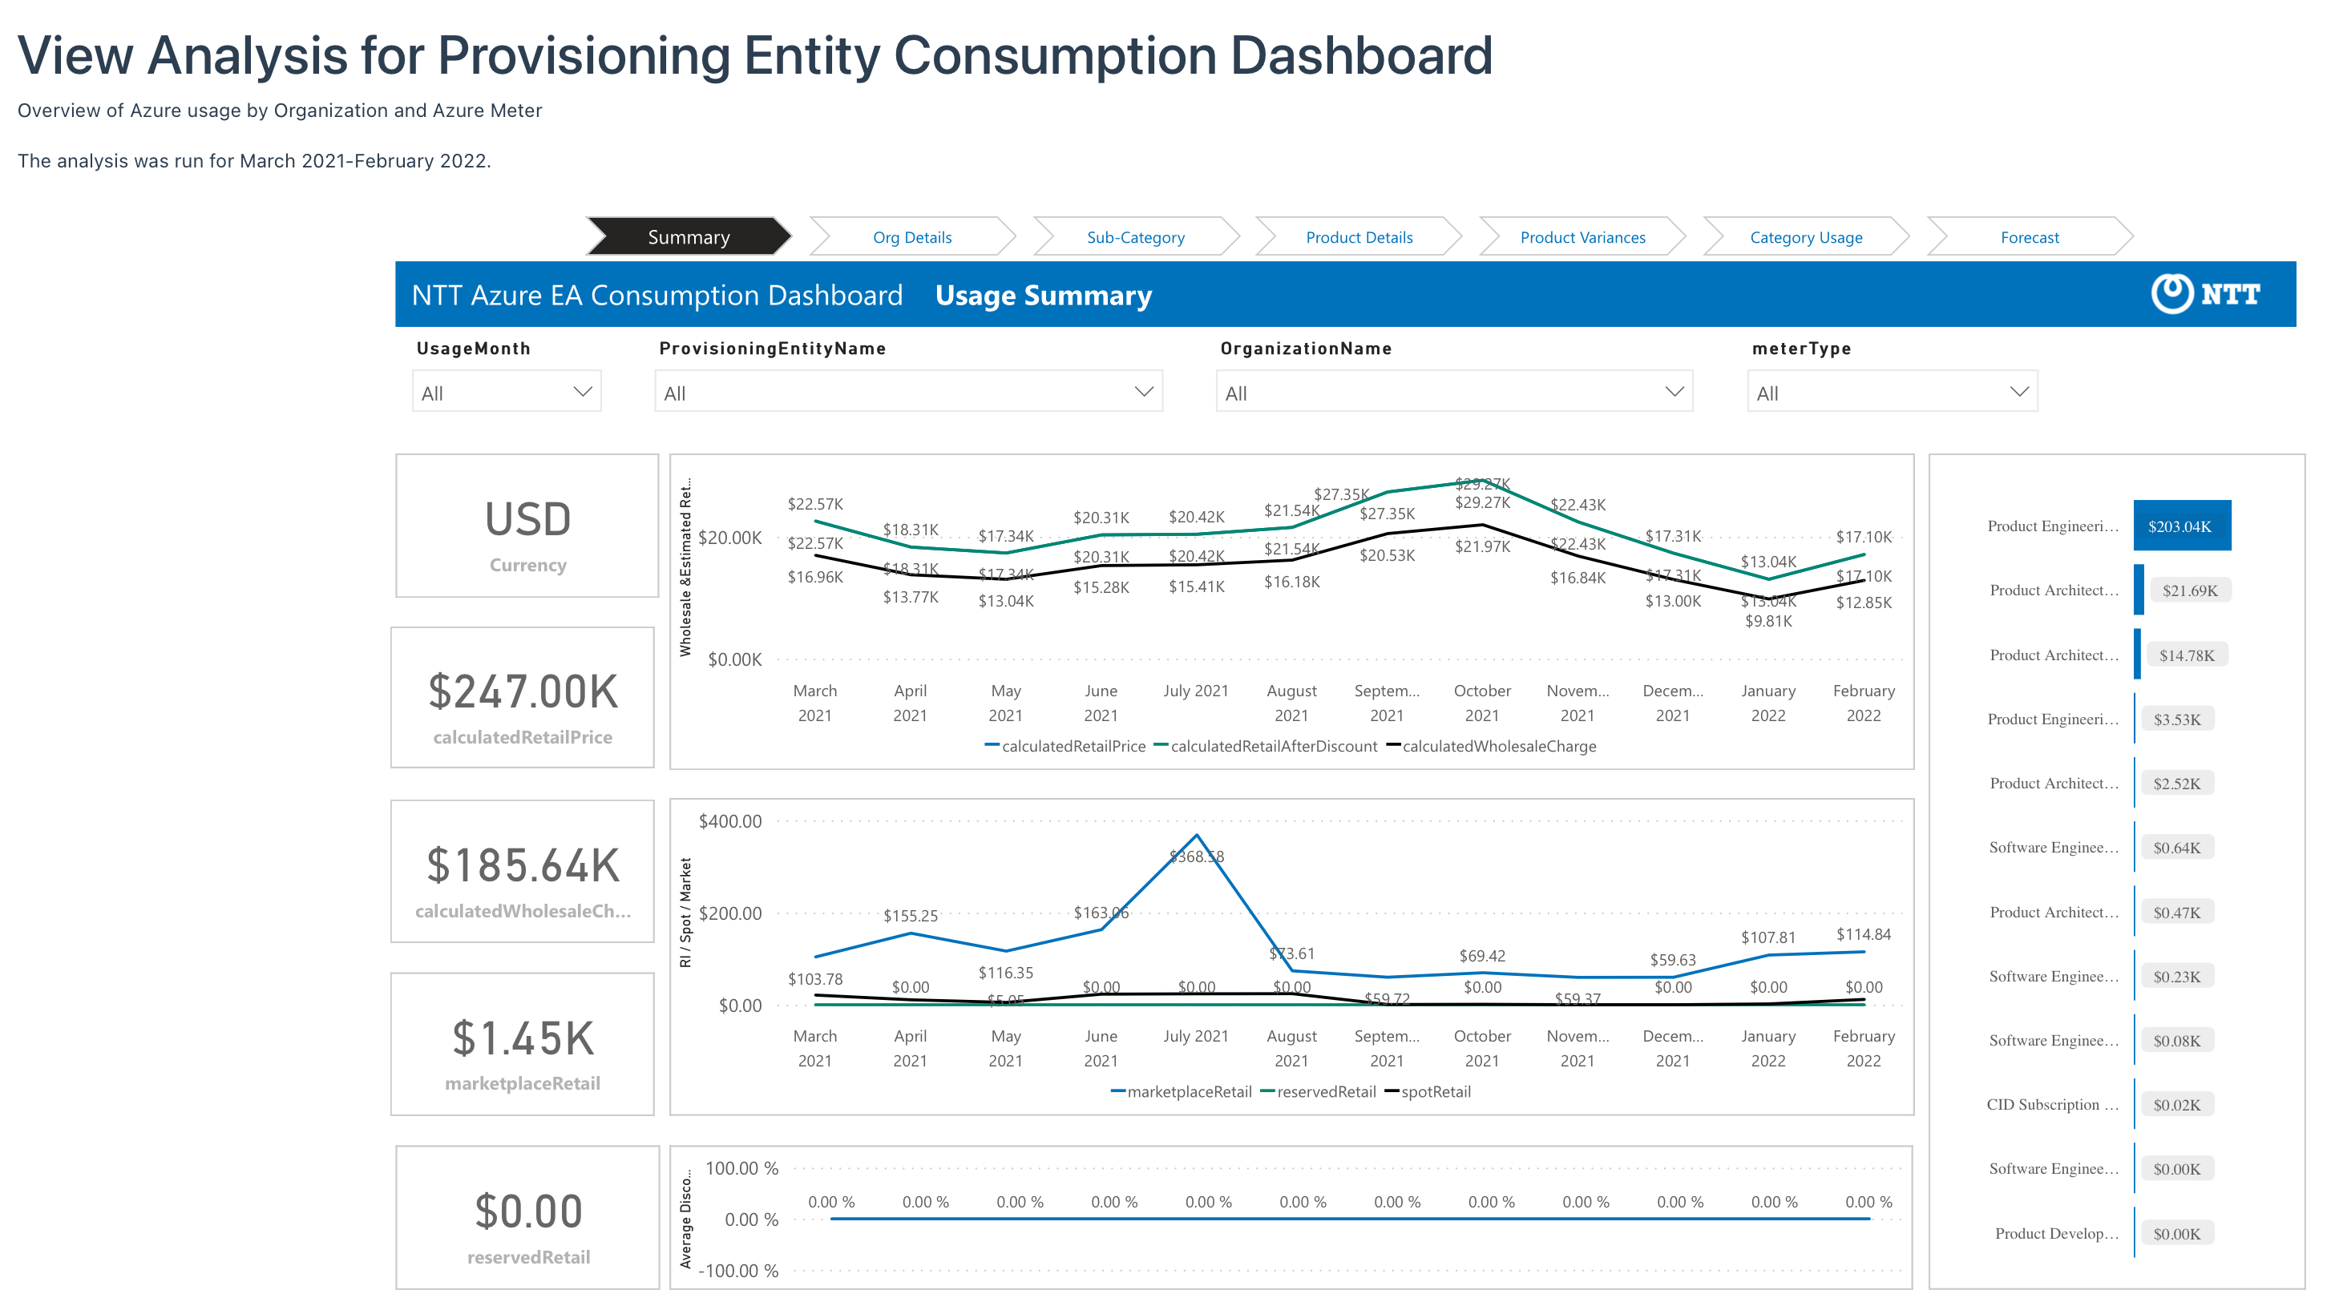This screenshot has height=1314, width=2339.
Task: Select the $21.69K Product Architect bar
Action: (2139, 590)
